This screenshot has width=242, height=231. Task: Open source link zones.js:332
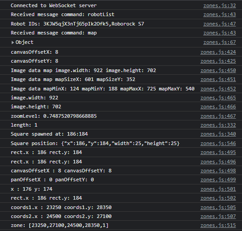click(218, 125)
